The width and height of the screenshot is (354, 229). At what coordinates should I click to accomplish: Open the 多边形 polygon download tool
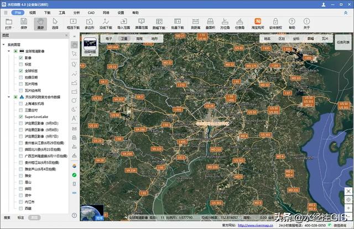(90, 23)
